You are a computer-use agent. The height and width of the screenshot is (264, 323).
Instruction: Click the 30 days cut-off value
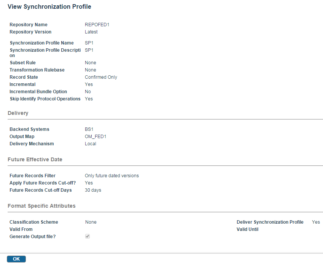[x=93, y=190]
